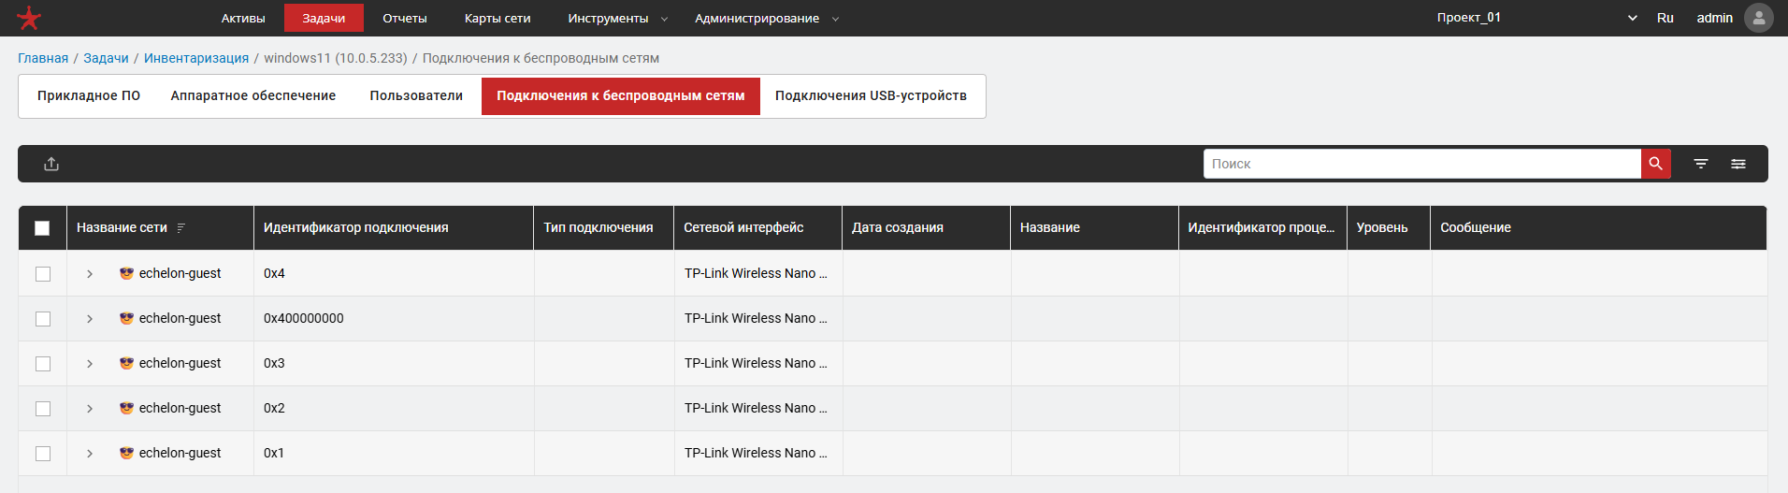
Task: Switch to the Прикладное ПО tab
Action: (x=89, y=95)
